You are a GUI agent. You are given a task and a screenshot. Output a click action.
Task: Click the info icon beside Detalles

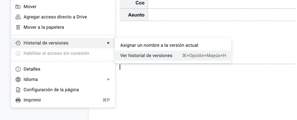18,69
